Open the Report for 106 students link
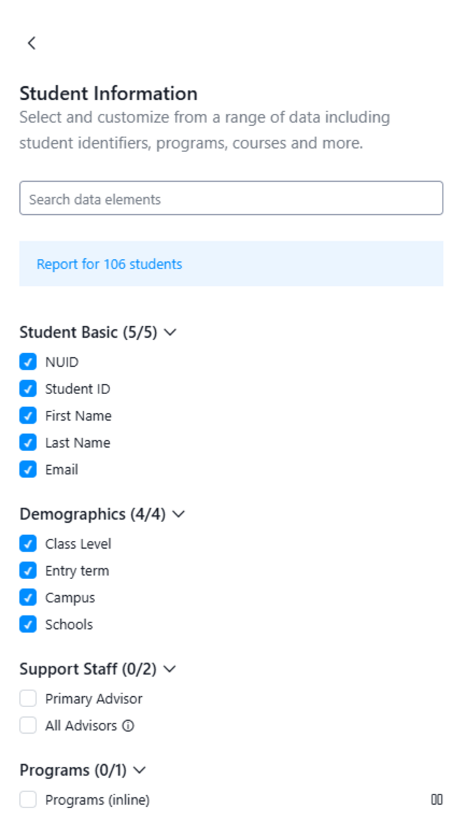 [110, 264]
